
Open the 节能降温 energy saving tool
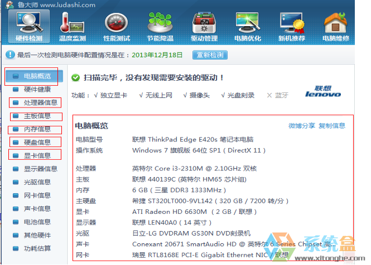coord(160,27)
